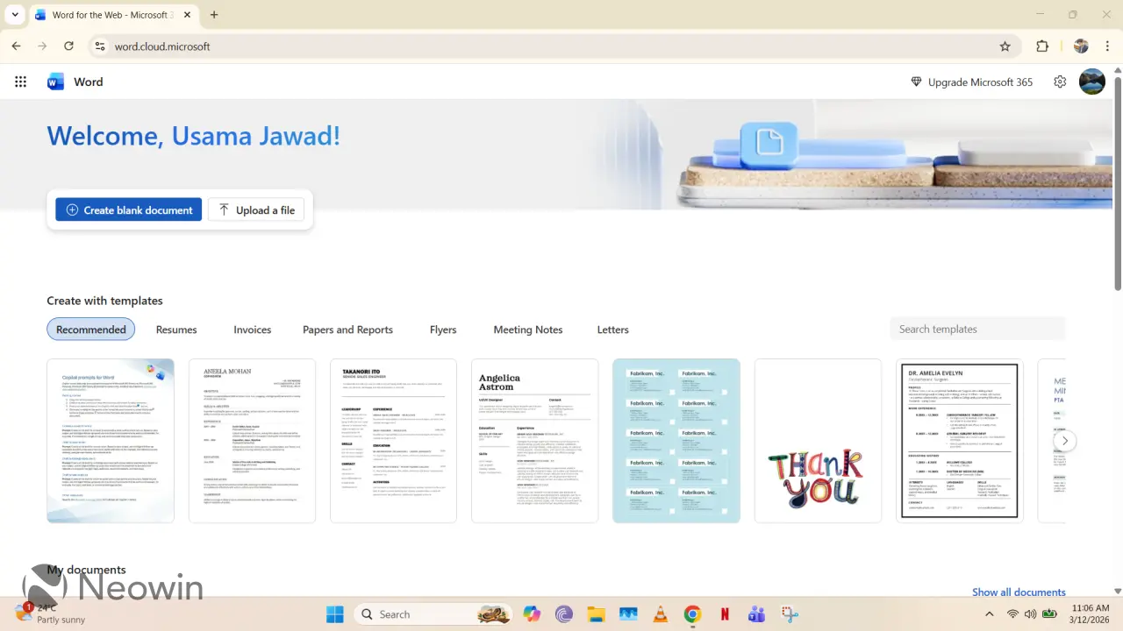Go back in the browser
Image resolution: width=1123 pixels, height=631 pixels.
(x=17, y=46)
